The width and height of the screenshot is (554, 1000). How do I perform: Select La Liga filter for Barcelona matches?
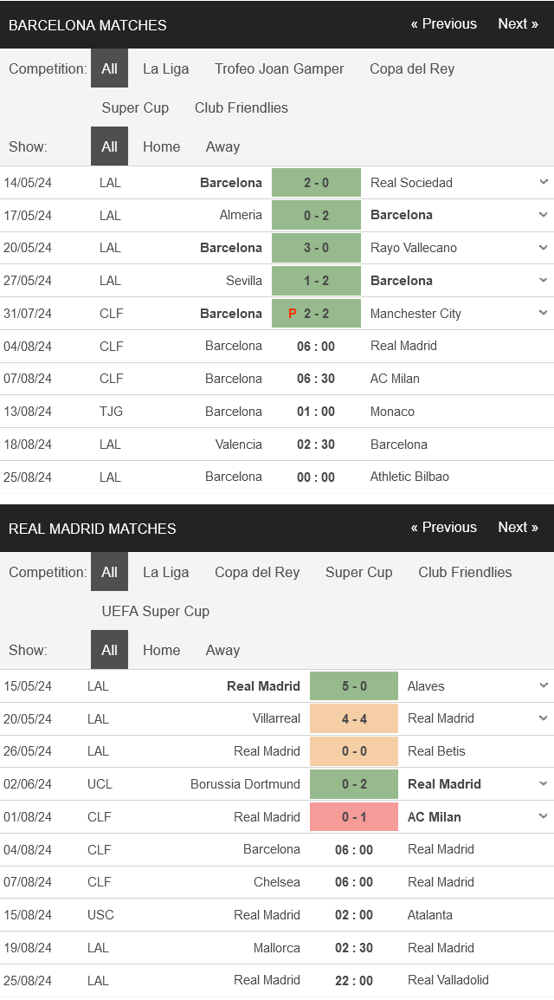click(x=165, y=68)
